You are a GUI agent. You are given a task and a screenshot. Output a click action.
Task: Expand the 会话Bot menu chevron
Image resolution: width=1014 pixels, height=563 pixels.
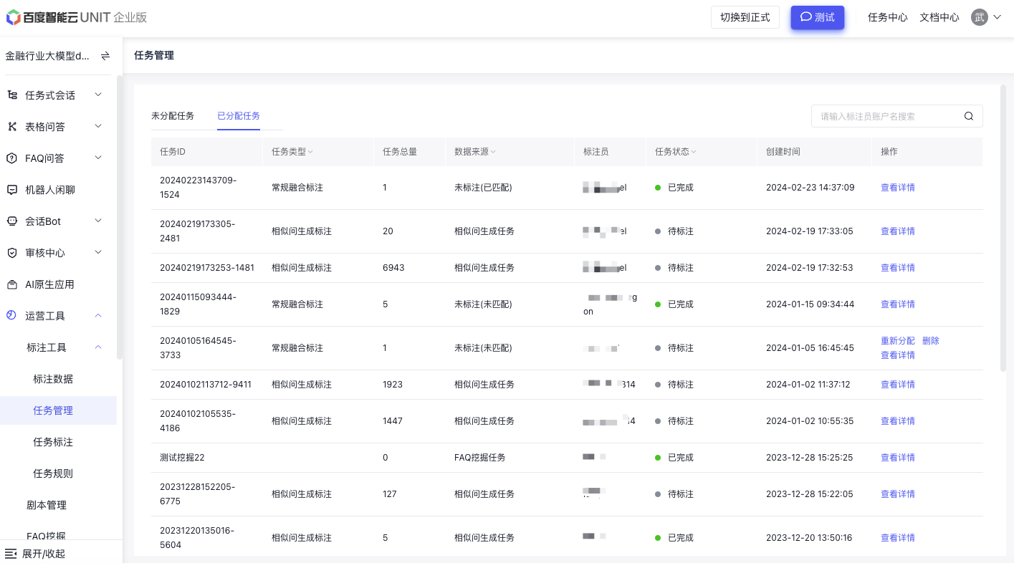coord(98,221)
